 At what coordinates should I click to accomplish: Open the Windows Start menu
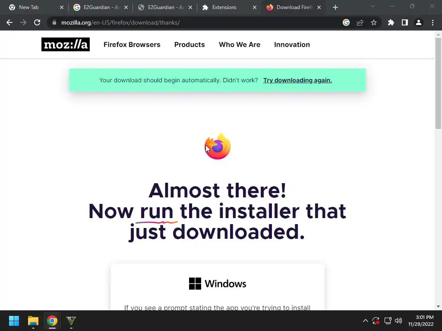[14, 321]
